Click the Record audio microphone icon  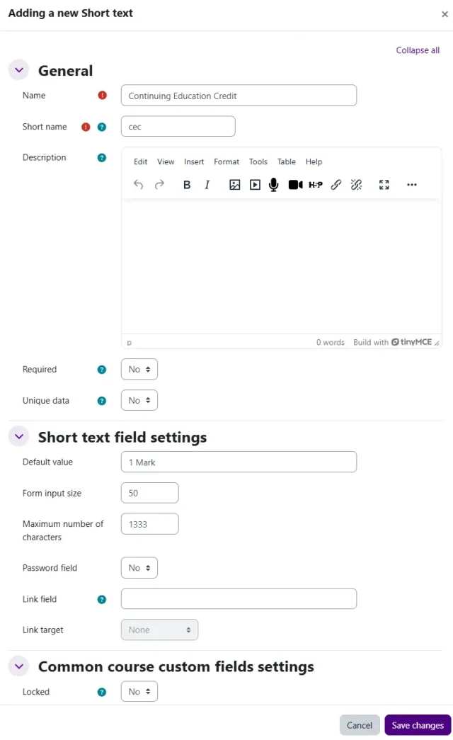pos(274,185)
